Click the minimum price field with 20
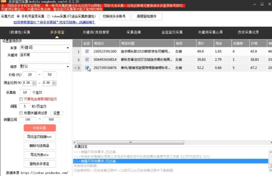 [x=30, y=75]
